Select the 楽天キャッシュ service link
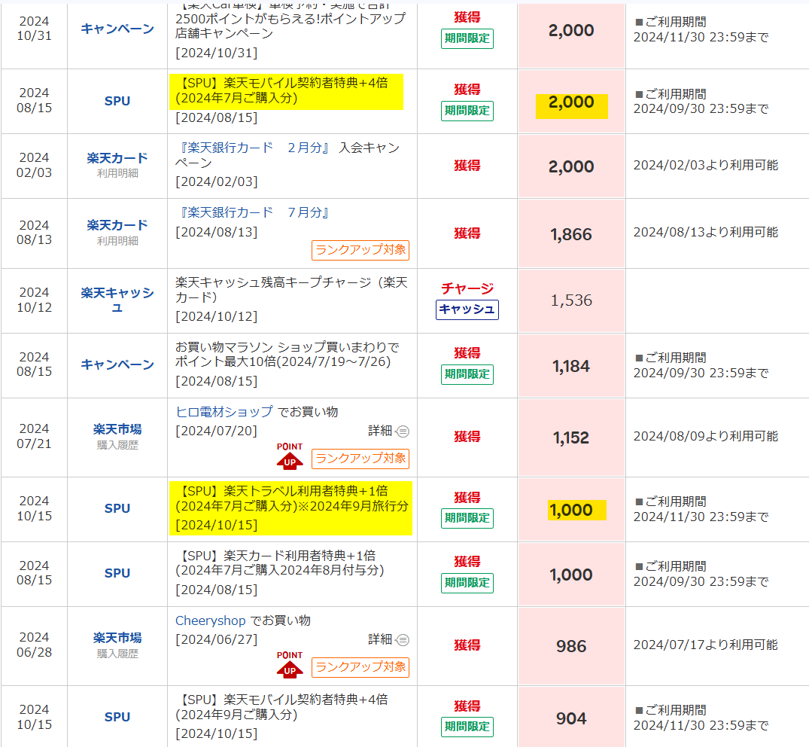This screenshot has height=747, width=809. (117, 300)
